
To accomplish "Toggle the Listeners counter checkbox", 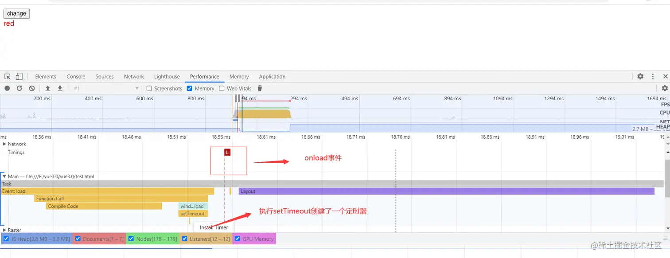I will (184, 239).
